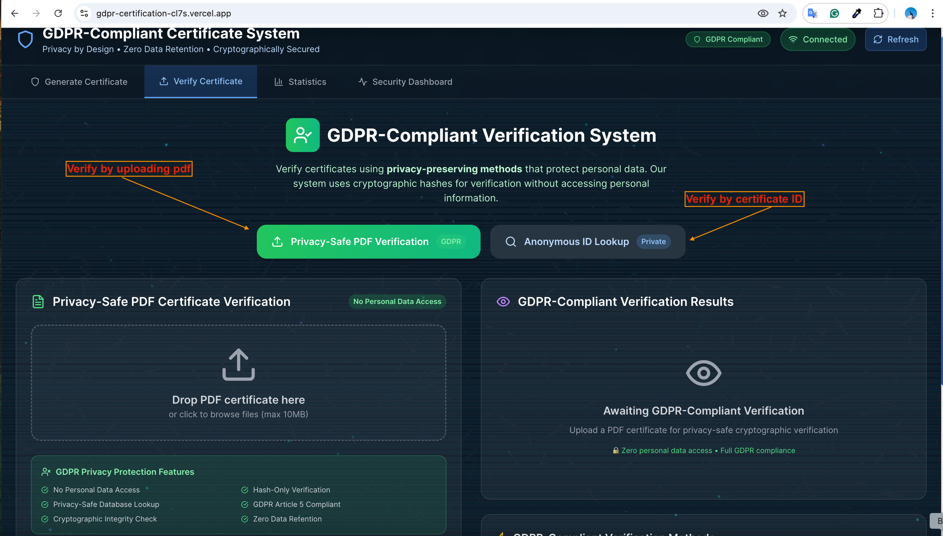
Task: Go back using browser back arrow
Action: tap(15, 14)
